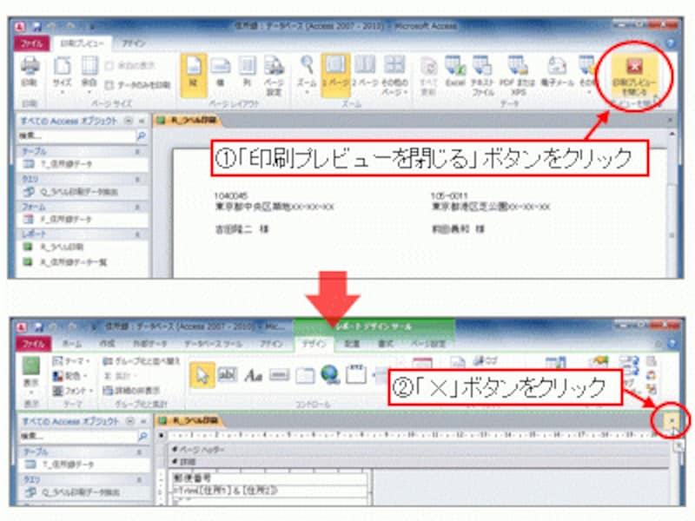Select 横 landscape orientation
The height and width of the screenshot is (521, 695).
(x=220, y=73)
